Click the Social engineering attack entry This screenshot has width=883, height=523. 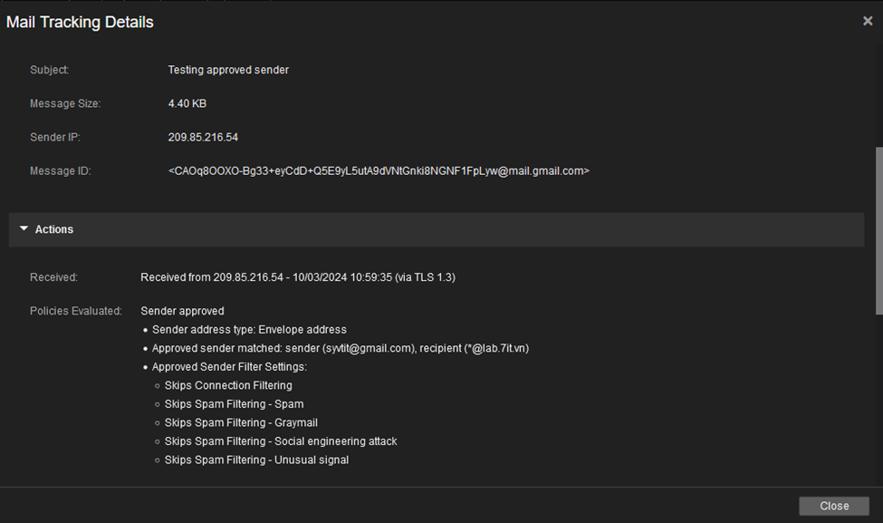(x=281, y=441)
